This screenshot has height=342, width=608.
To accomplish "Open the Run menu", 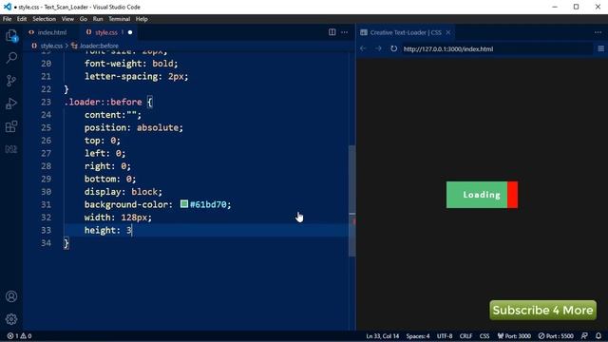I will click(98, 19).
